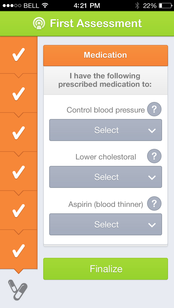Tap help icon beside Aspirin (blood thinner)
This screenshot has width=174, height=308.
154,204
